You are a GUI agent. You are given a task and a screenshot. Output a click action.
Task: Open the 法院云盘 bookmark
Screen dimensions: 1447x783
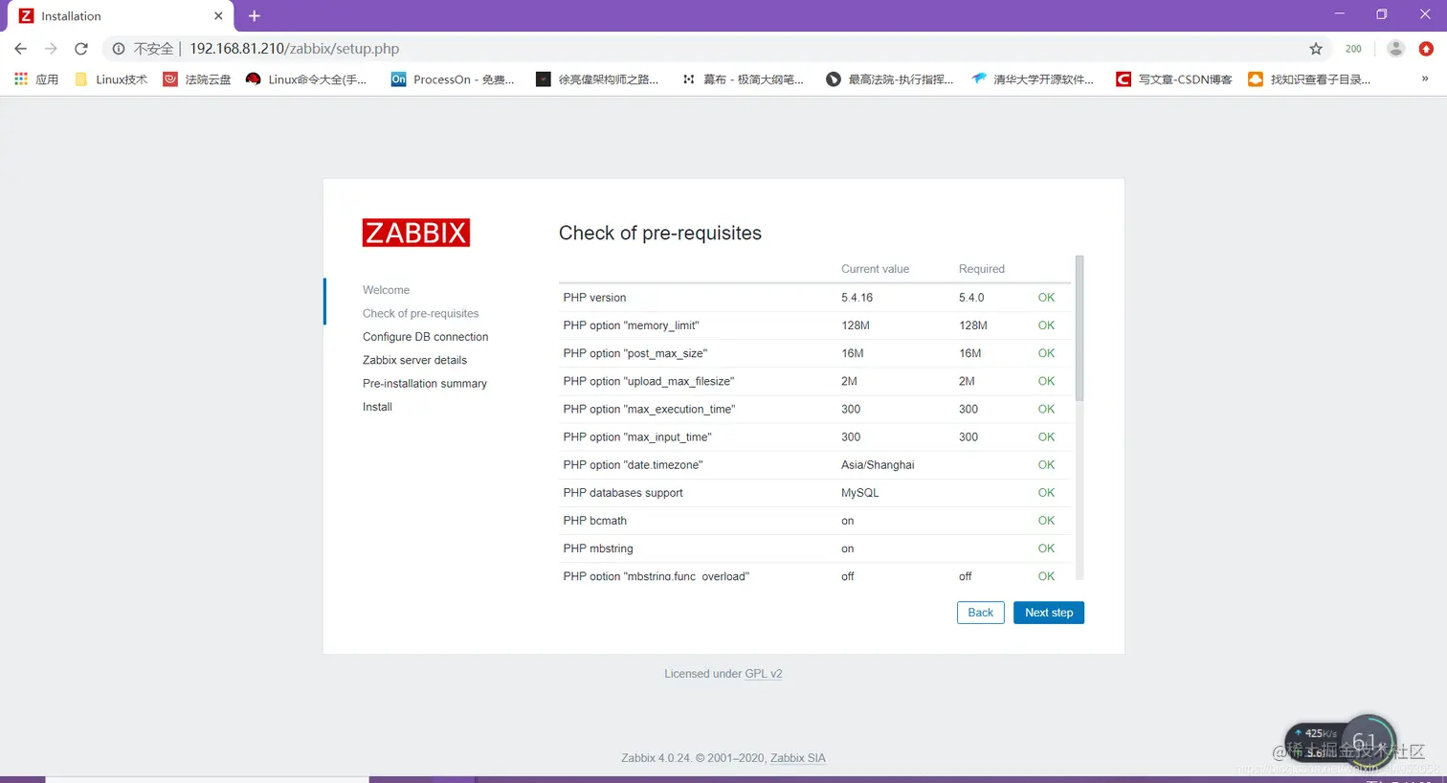(197, 79)
